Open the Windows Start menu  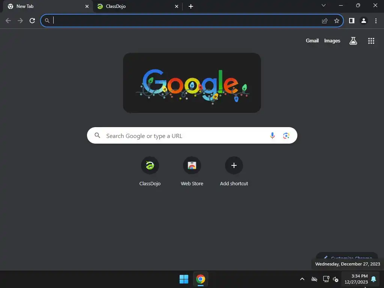(184, 279)
